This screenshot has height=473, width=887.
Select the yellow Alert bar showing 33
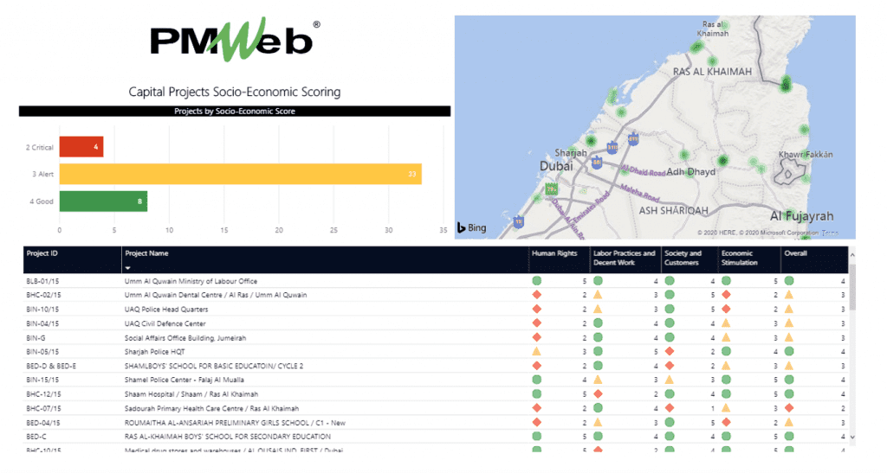pyautogui.click(x=240, y=174)
